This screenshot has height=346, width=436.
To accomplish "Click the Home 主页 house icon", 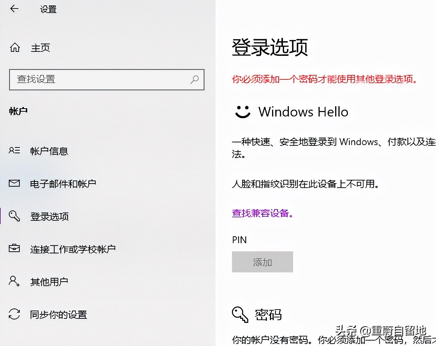I will 15,47.
